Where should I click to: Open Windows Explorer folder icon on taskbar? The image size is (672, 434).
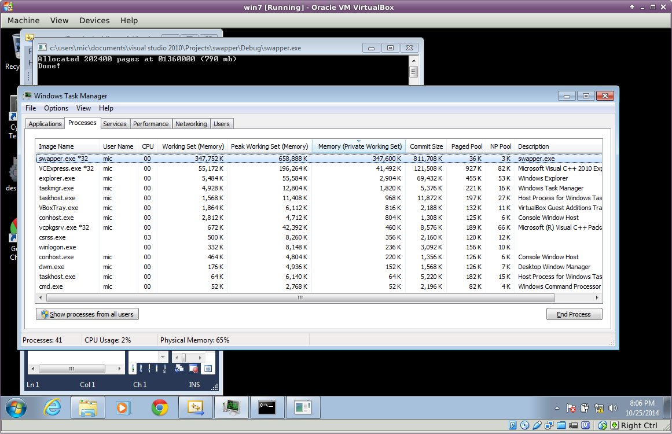point(88,407)
